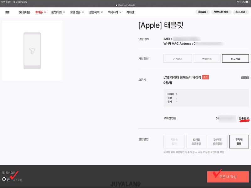Screen dimensions: 251x188
Task: Tap the Wi-Fi status icon
Action: [238, 2]
